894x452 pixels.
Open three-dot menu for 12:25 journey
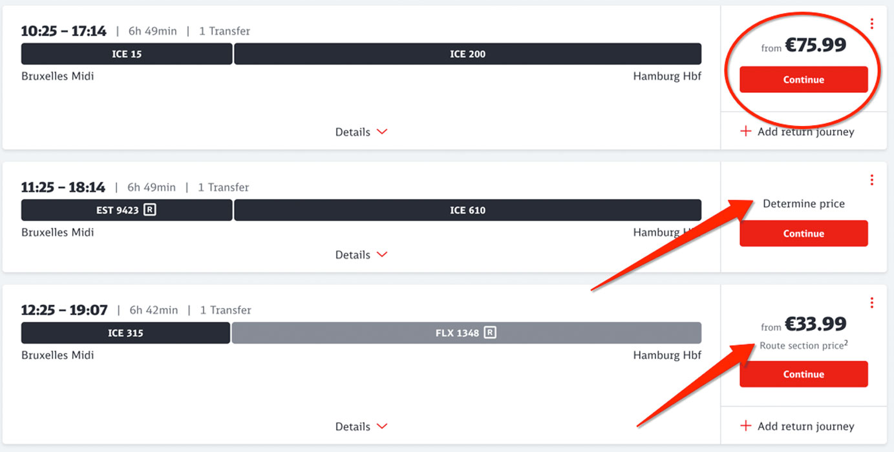pos(872,303)
